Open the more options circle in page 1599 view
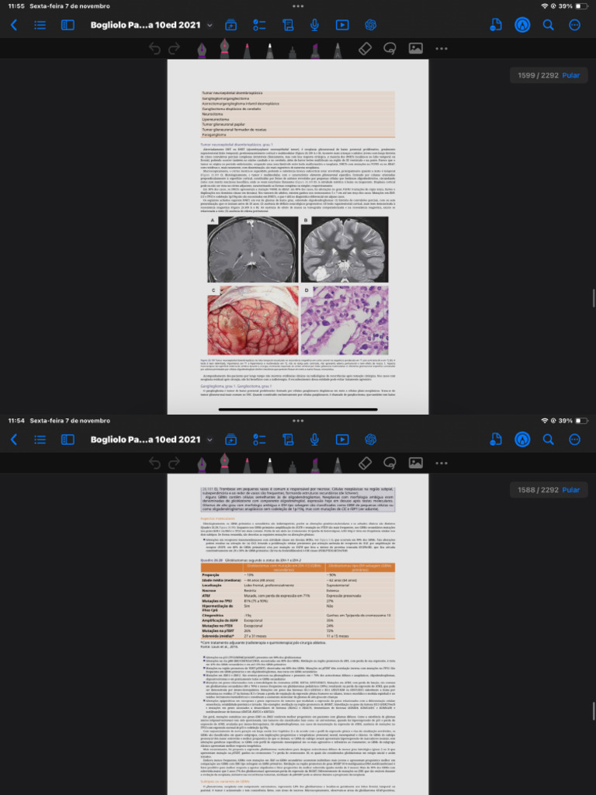The image size is (596, 795). [574, 25]
